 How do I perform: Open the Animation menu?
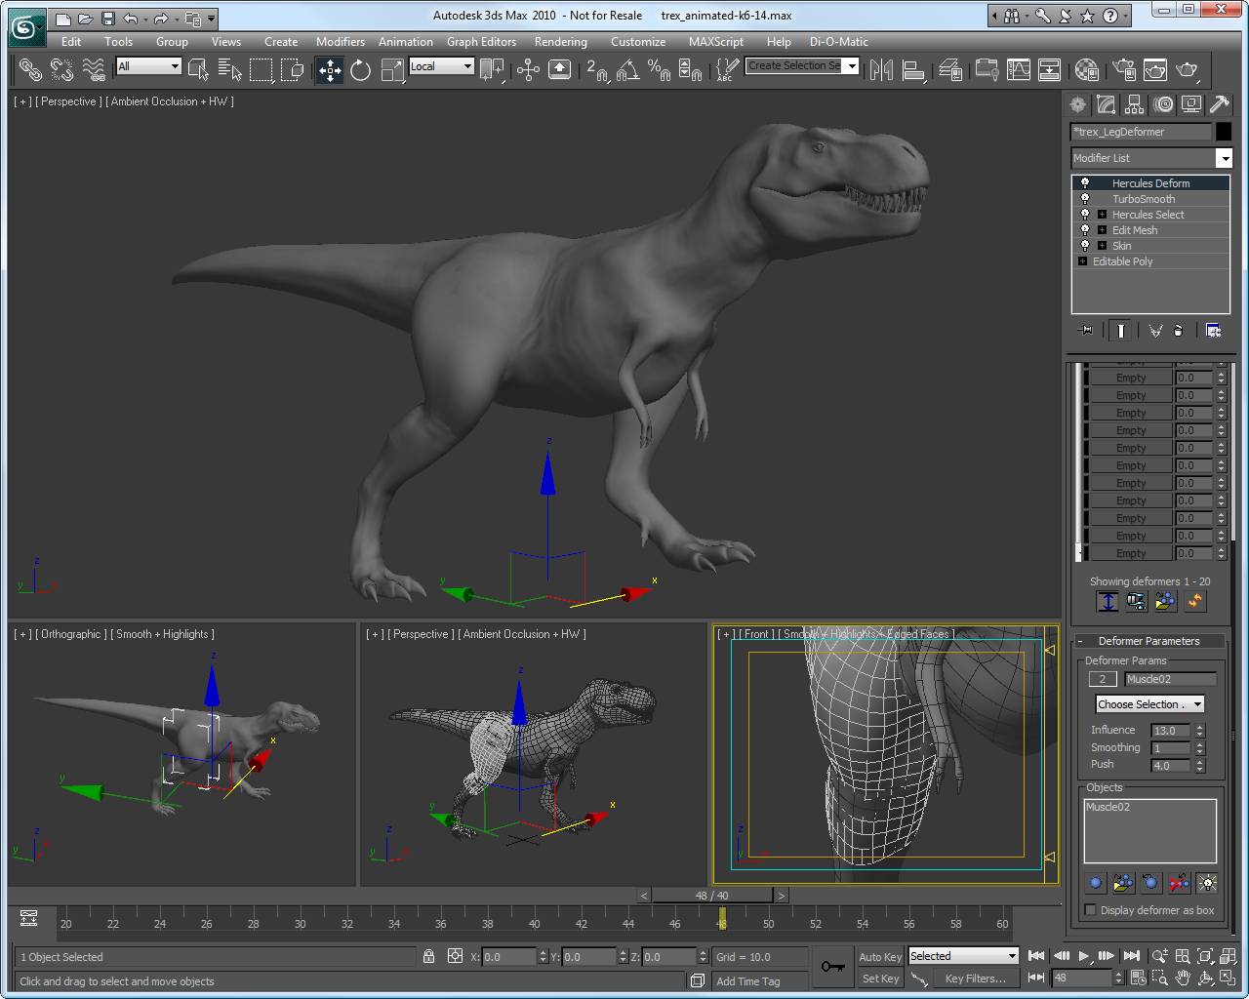[x=406, y=42]
